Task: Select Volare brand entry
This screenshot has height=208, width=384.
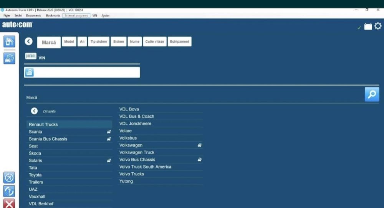Action: [x=160, y=131]
